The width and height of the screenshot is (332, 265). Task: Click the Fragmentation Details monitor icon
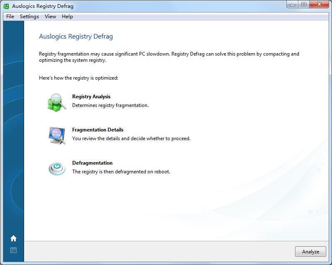pos(57,136)
